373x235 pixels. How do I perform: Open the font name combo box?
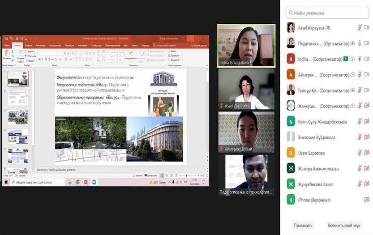point(48,53)
